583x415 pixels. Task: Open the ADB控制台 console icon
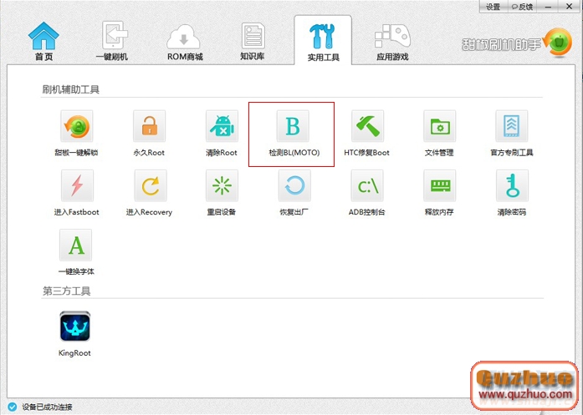tap(367, 185)
